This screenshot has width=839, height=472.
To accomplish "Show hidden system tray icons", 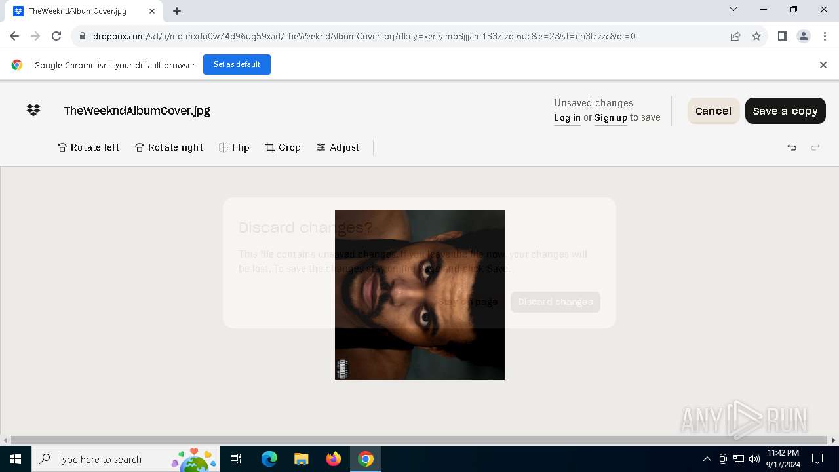I will pyautogui.click(x=707, y=459).
